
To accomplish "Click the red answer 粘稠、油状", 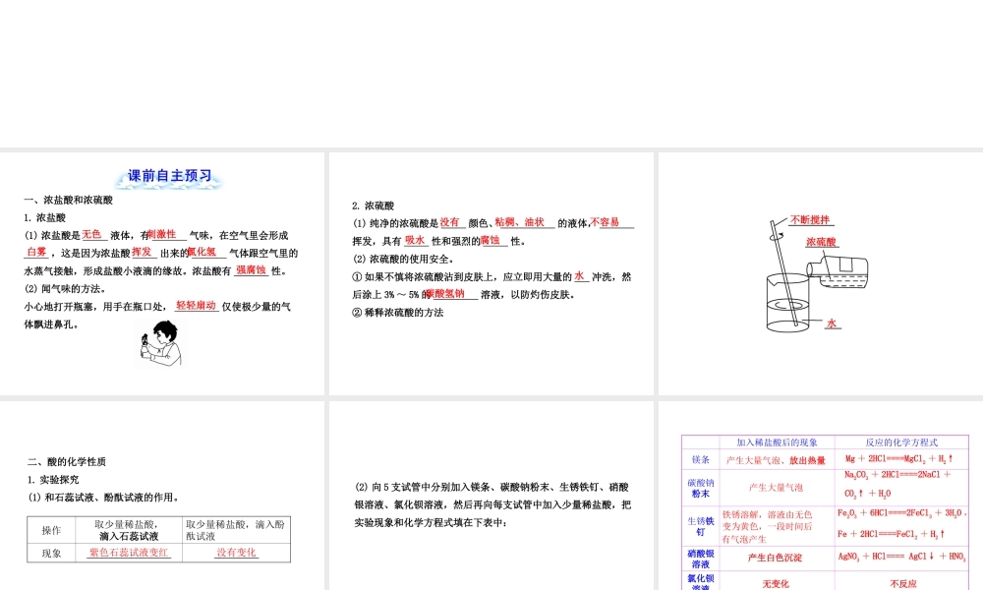I will coord(520,222).
